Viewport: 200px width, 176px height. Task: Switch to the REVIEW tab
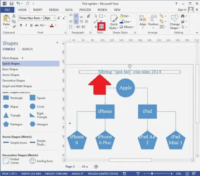102,10
